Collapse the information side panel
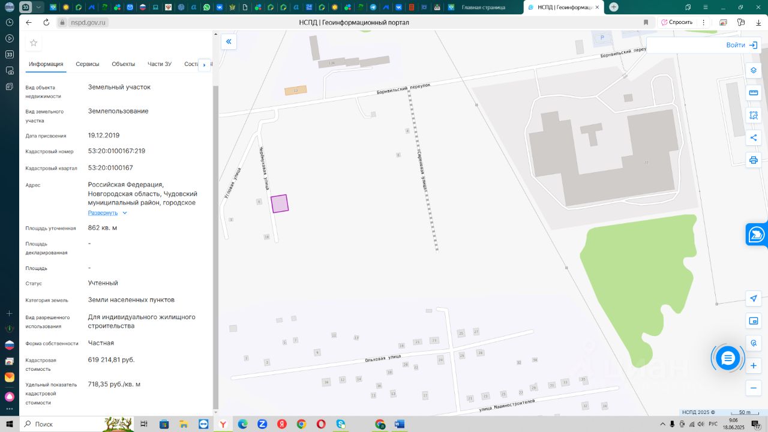768x432 pixels. click(229, 41)
